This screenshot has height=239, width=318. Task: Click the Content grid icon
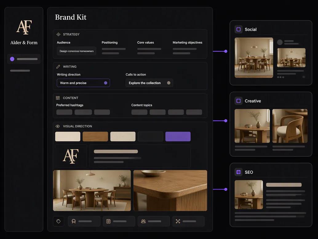tap(58, 98)
